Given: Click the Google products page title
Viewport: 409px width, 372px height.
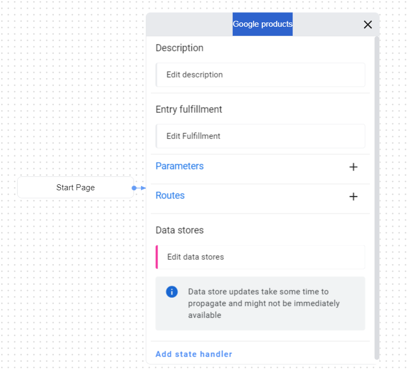Looking at the screenshot, I should [x=262, y=24].
